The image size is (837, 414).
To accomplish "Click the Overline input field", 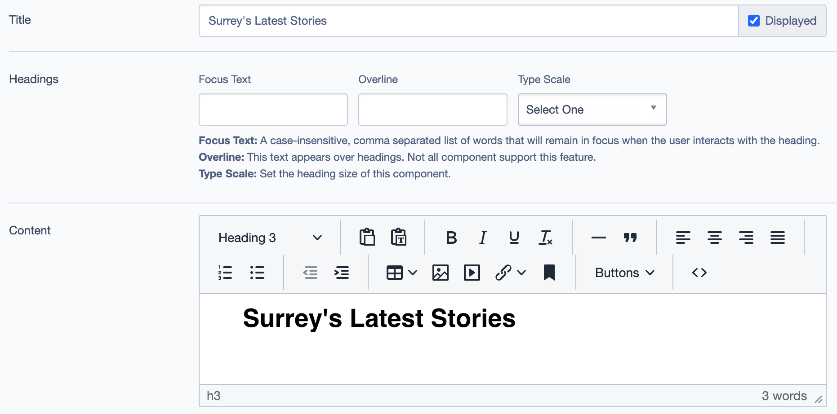I will pyautogui.click(x=432, y=110).
